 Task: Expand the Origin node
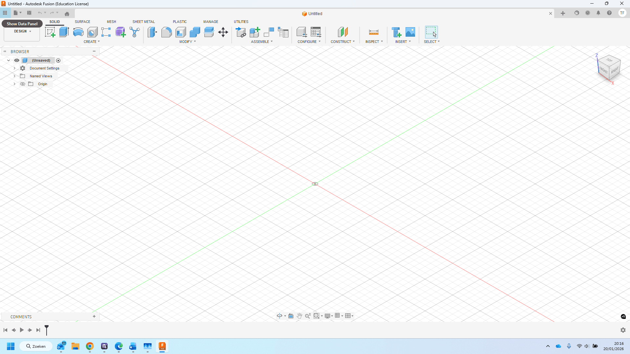[14, 84]
